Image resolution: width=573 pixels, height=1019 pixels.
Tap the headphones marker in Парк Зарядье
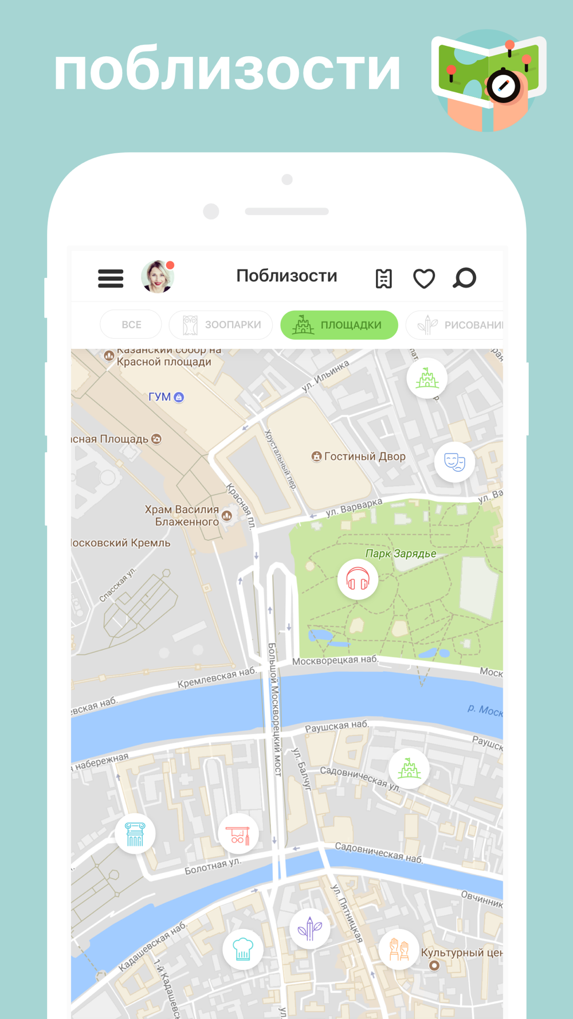coord(358,580)
